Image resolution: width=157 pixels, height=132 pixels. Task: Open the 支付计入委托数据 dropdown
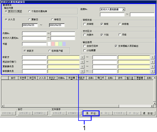tap(124, 10)
